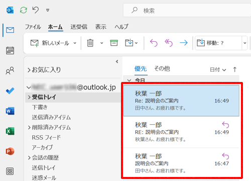This screenshot has width=251, height=181.
Task: Open the 迷惑メール folder
Action: coord(44,177)
